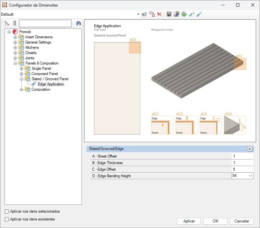Expand the Single Panel node
This screenshot has height=228, width=260.
pos(21,68)
